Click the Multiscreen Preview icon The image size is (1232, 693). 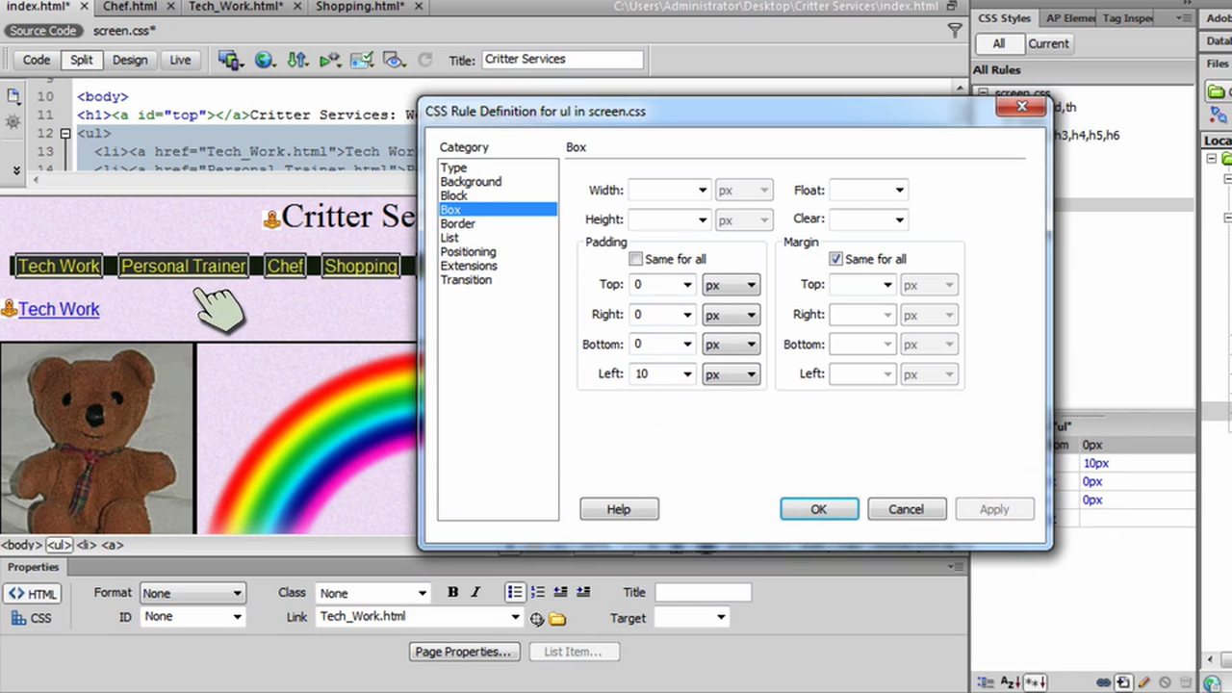click(x=229, y=59)
